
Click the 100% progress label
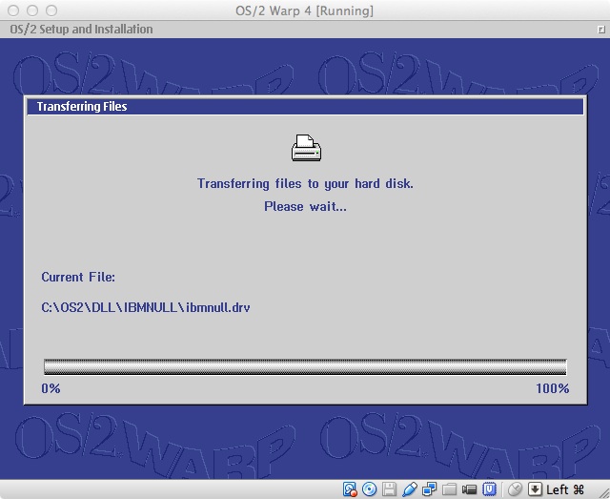(x=553, y=388)
